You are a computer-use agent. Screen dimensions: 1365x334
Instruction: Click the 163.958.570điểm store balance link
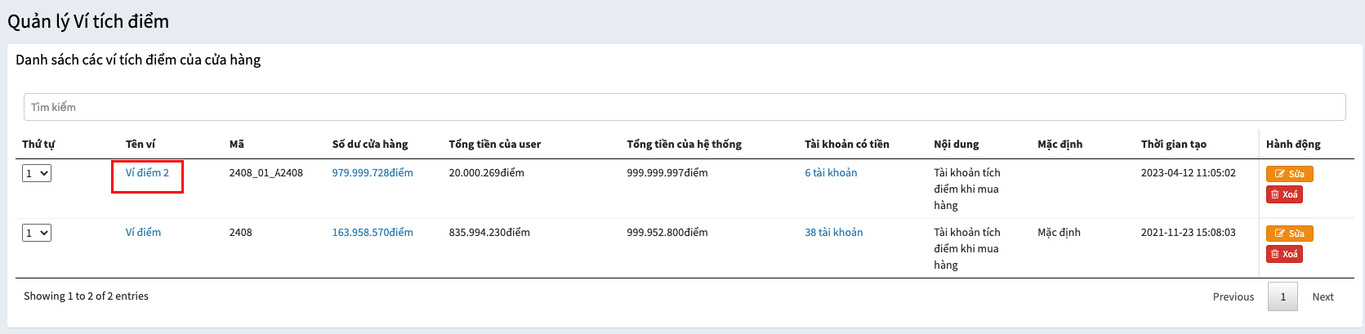(372, 233)
